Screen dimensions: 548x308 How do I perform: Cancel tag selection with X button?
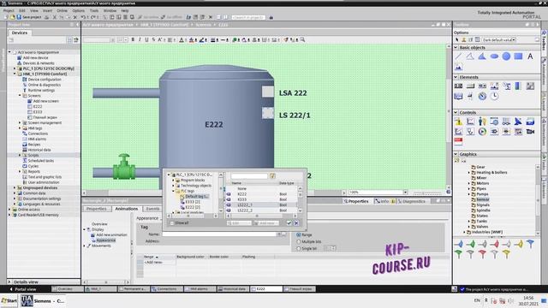click(x=296, y=222)
